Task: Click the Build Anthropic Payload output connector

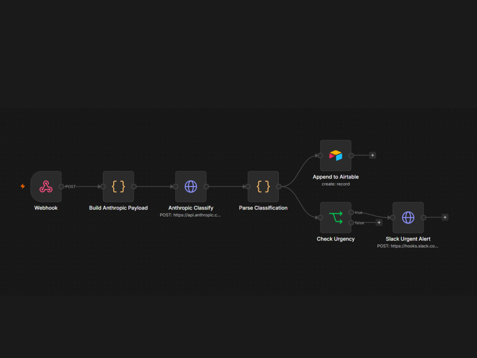Action: coord(134,186)
